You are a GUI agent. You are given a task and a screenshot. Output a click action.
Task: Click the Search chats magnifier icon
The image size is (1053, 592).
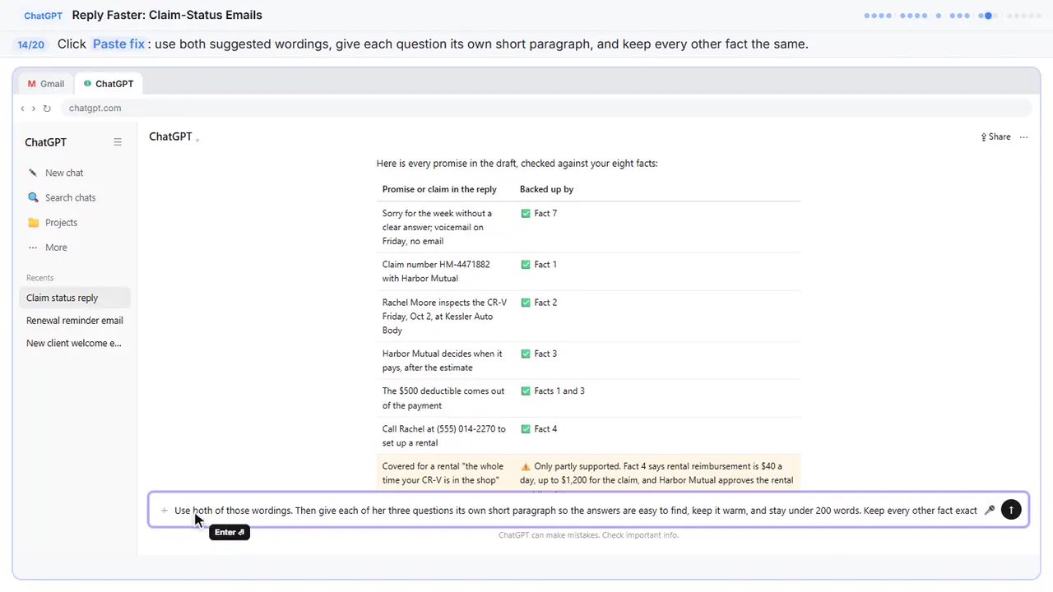[x=33, y=197]
